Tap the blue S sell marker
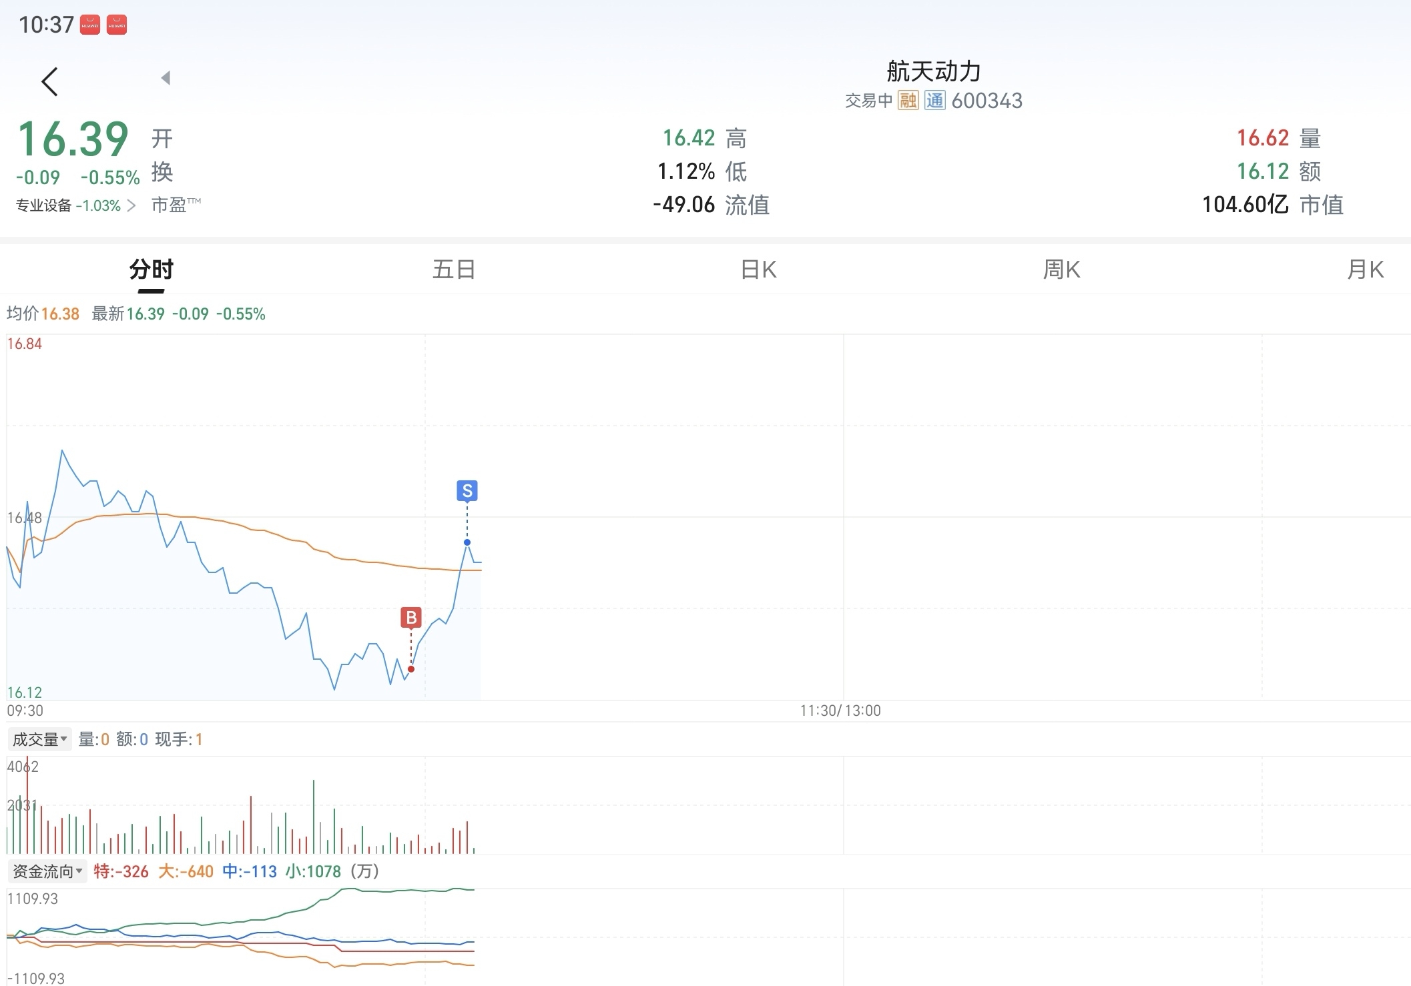This screenshot has height=986, width=1411. click(467, 491)
